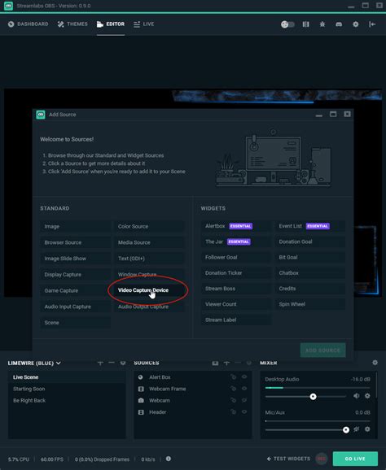The width and height of the screenshot is (386, 470).
Task: Select the Be Right Back scene
Action: click(67, 400)
